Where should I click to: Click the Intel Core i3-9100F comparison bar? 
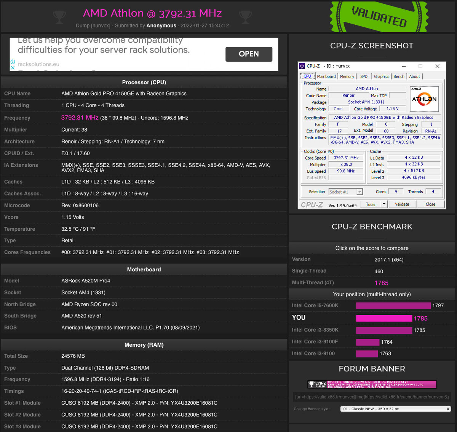[368, 342]
